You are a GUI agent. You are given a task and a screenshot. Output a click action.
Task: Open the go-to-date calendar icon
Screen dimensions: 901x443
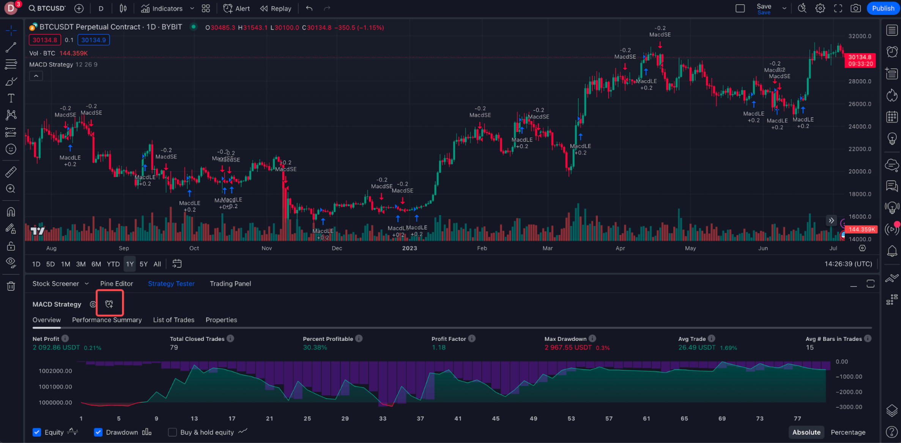tap(177, 264)
